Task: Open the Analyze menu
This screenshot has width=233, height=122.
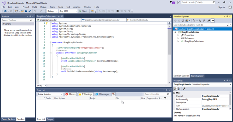Action: [x=77, y=7]
